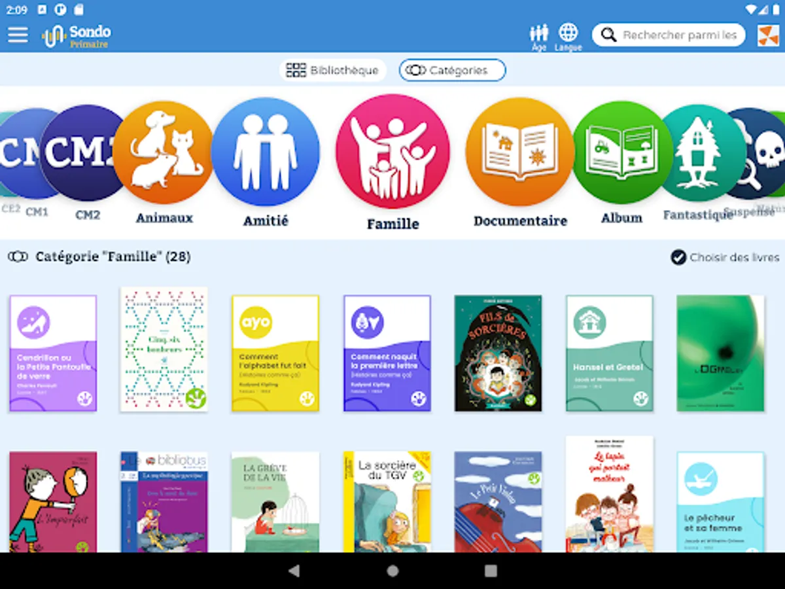The width and height of the screenshot is (785, 589).
Task: Open the Age filter icon
Action: [x=539, y=37]
